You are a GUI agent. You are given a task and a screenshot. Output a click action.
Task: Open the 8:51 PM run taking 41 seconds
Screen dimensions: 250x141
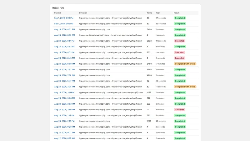coord(64,41)
